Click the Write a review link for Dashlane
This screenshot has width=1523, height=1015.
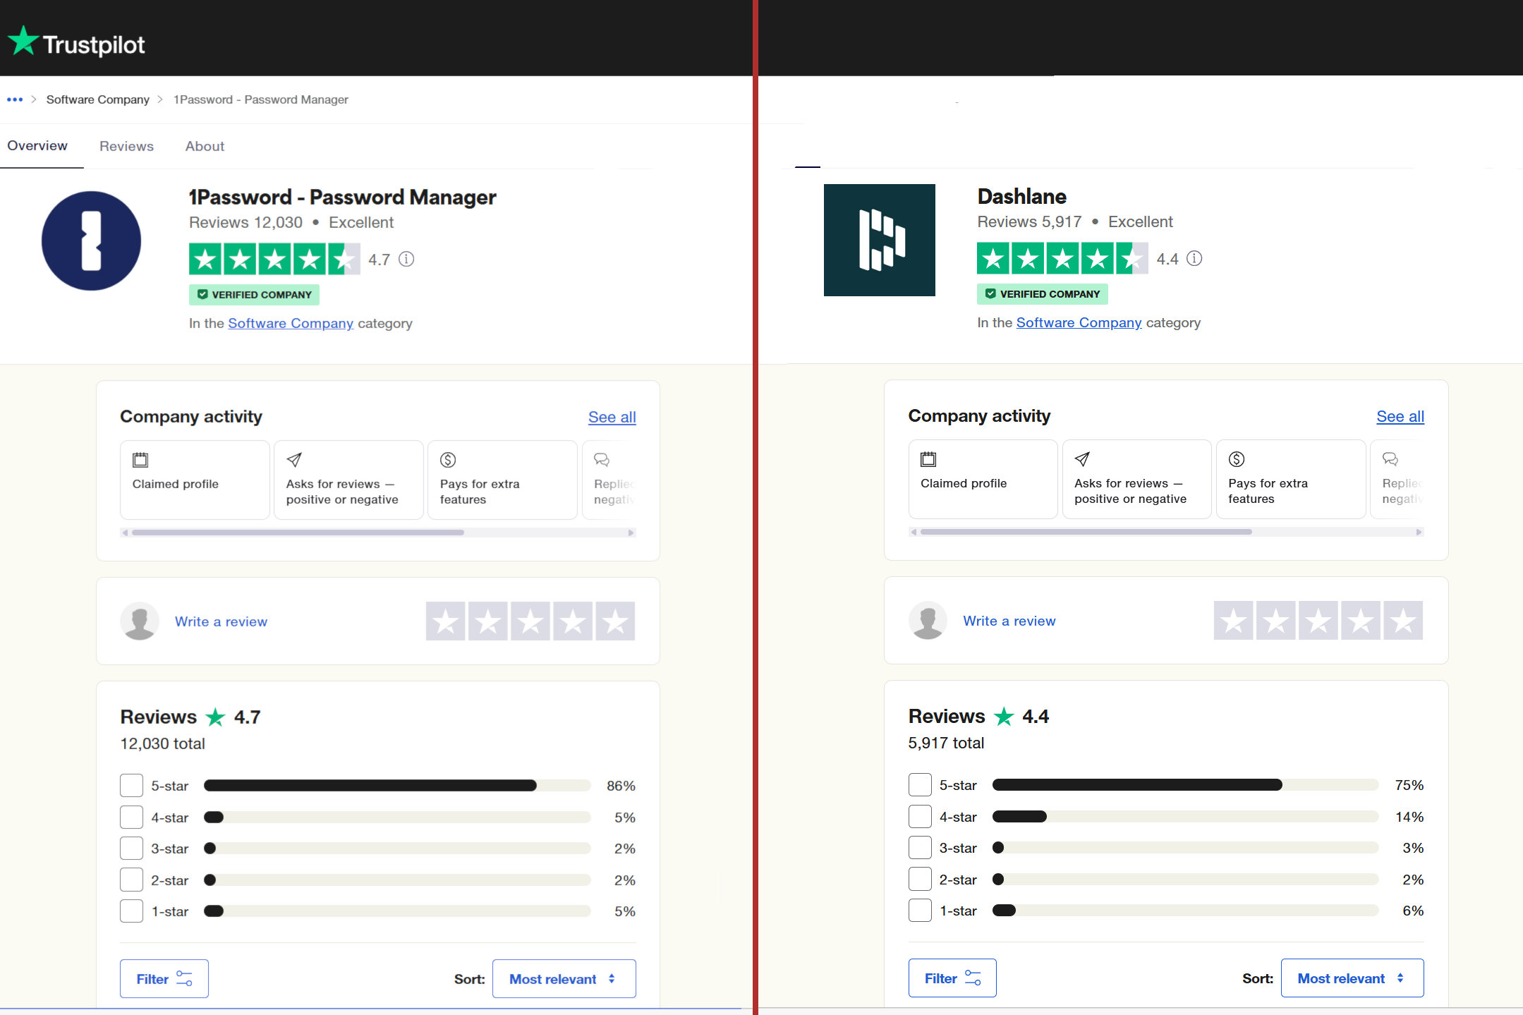coord(1008,621)
